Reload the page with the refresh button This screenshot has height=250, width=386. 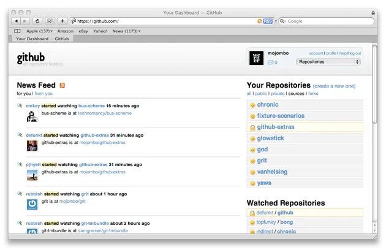click(x=37, y=21)
